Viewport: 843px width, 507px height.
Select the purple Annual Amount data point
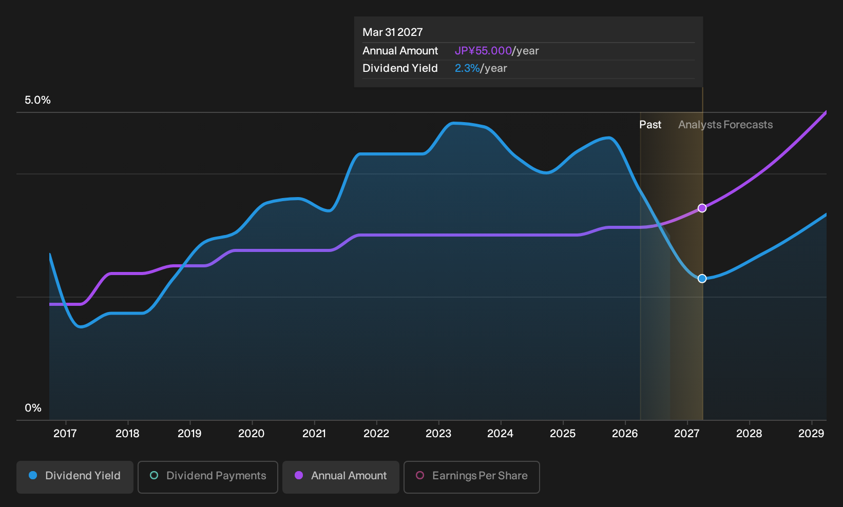click(702, 208)
